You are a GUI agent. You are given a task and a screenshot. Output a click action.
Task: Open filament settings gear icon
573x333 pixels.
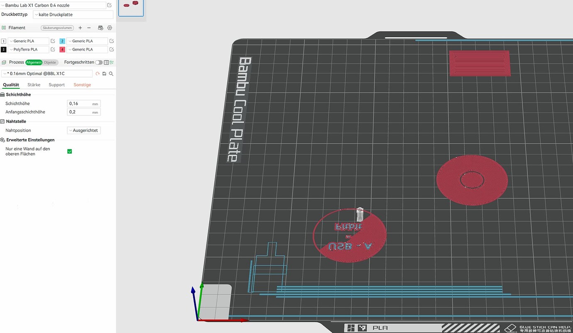coord(110,28)
